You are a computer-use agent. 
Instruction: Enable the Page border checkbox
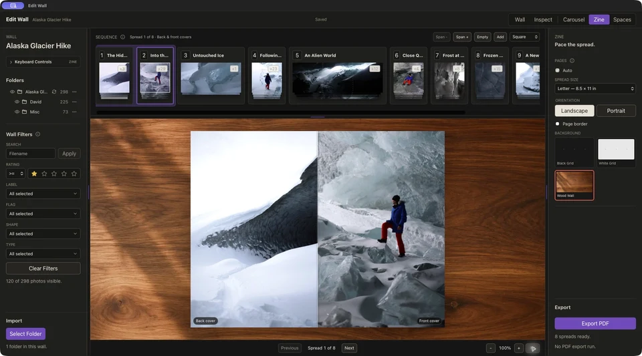557,124
